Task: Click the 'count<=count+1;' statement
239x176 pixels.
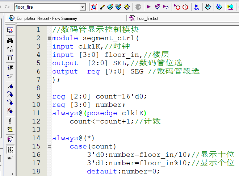Action: click(102, 121)
